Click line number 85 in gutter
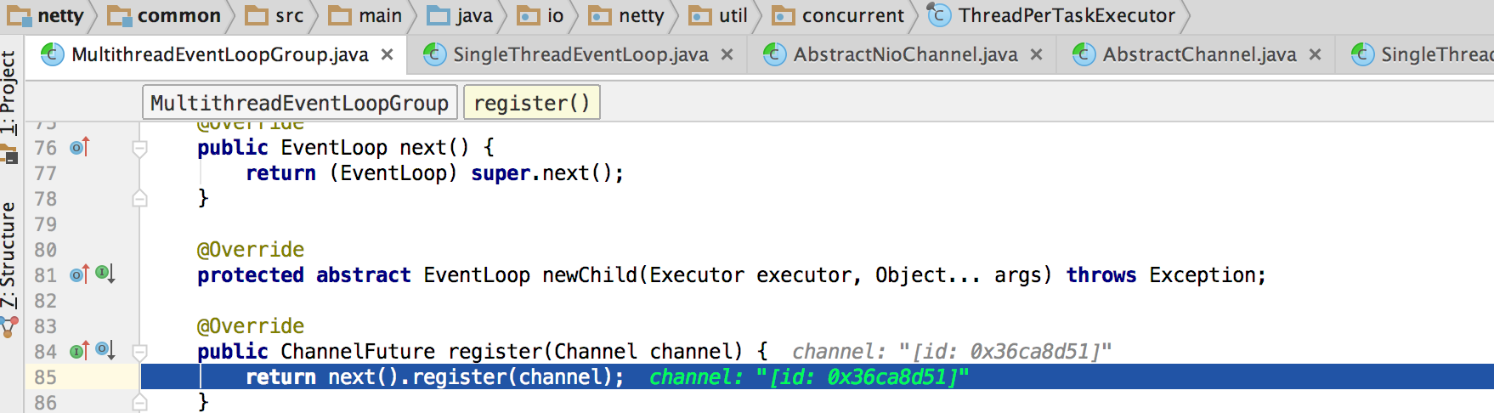The width and height of the screenshot is (1494, 413). tap(45, 377)
